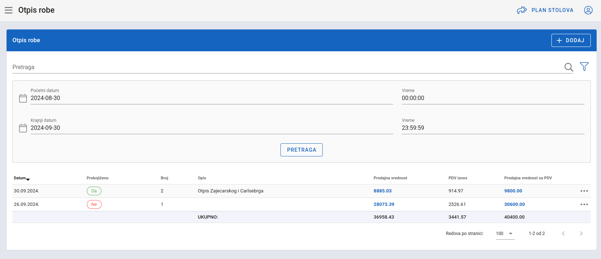Open value link 9800.00
The width and height of the screenshot is (601, 259).
(513, 191)
